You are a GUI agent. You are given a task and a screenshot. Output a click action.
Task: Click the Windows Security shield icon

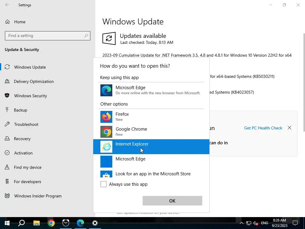coord(7,95)
